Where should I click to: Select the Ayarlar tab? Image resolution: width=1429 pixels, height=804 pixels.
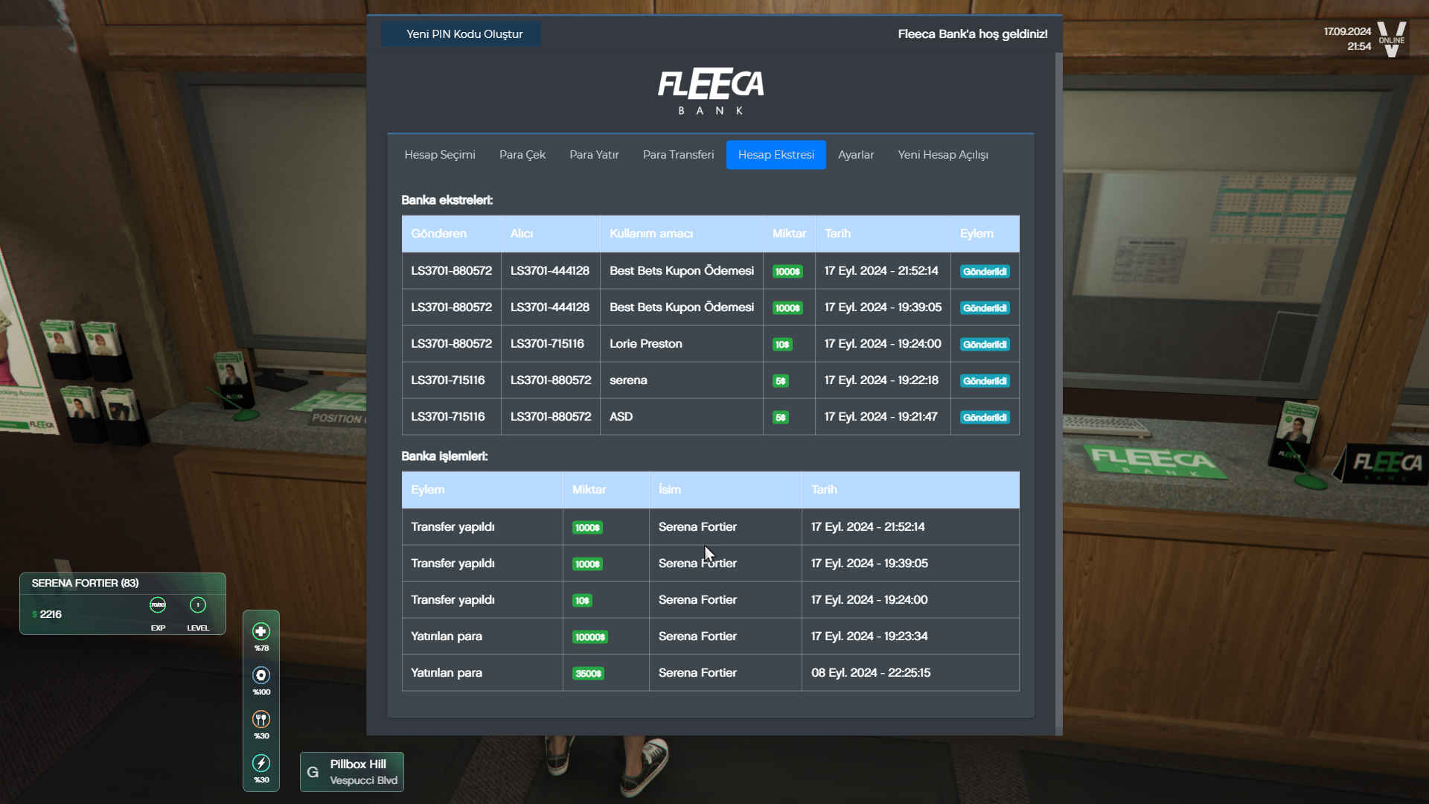(856, 155)
